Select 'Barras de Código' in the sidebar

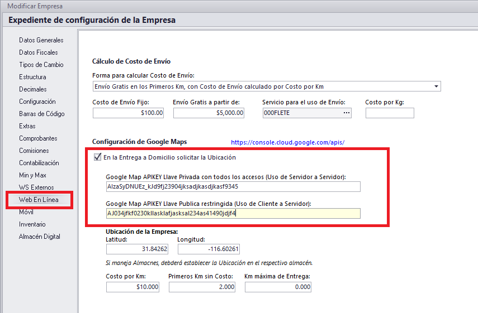[x=41, y=114]
